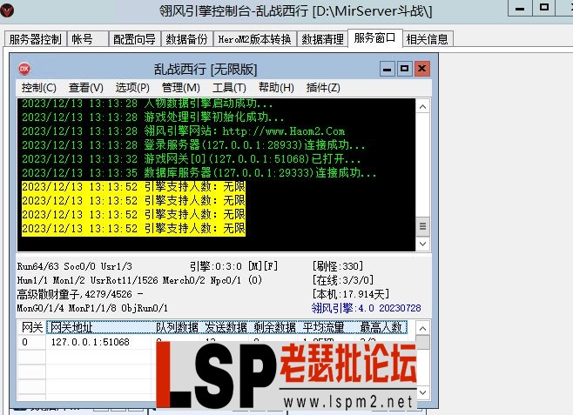This screenshot has height=415, width=573.
Task: Open the 工具(T) menu
Action: pos(230,88)
